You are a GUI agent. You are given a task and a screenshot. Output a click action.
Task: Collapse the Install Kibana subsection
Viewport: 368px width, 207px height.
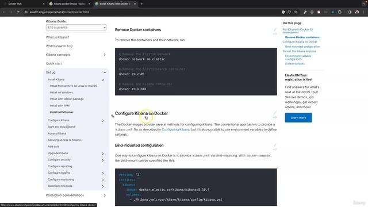click(x=103, y=80)
